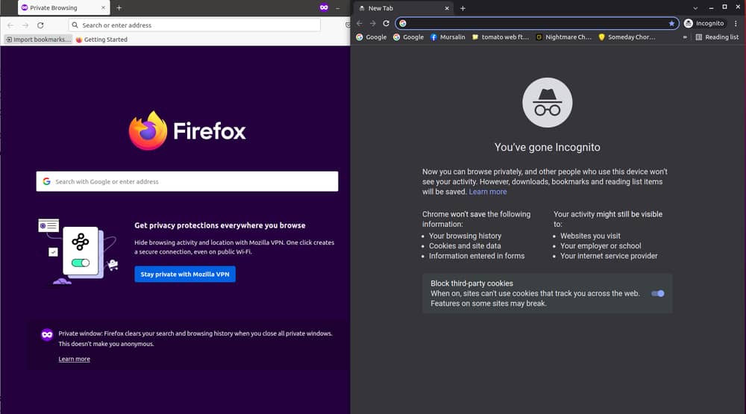Go back in Firefox using the back arrow

point(10,25)
